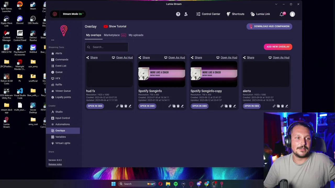Share the Spotify Songinfo overlay
The height and width of the screenshot is (188, 335).
tap(144, 57)
